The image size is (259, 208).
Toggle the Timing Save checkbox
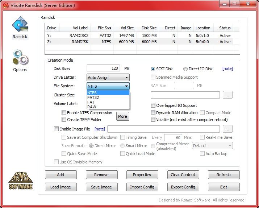click(122, 137)
